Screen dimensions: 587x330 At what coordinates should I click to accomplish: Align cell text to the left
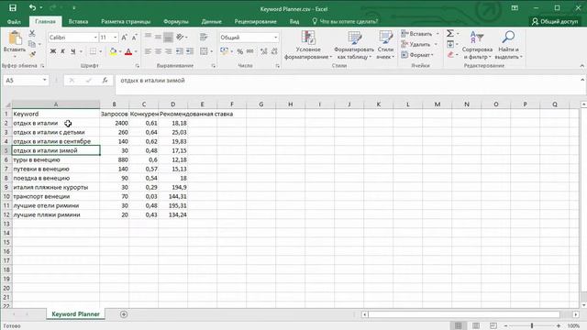tap(149, 51)
